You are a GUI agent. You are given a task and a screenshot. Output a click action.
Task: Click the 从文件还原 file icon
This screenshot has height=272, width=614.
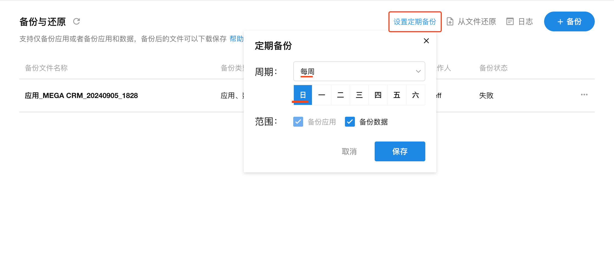click(x=450, y=21)
